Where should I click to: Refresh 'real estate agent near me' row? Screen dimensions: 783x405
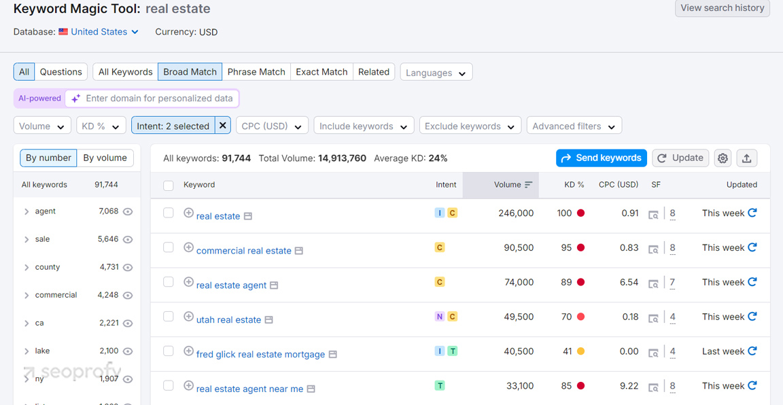coord(752,385)
